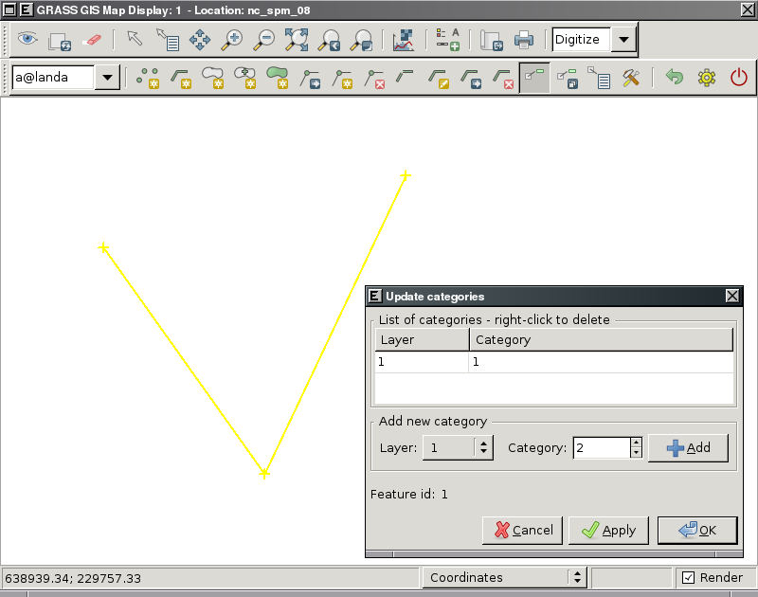Screen dimensions: 758x597
Task: Click the red Quit digitizer power icon
Action: pos(739,78)
